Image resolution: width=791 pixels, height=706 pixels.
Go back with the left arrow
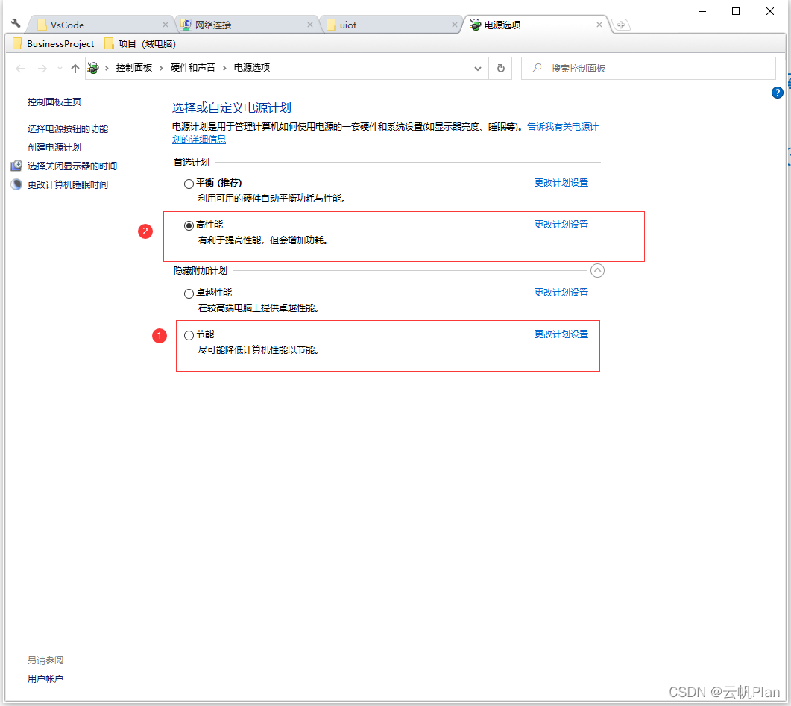pos(20,68)
